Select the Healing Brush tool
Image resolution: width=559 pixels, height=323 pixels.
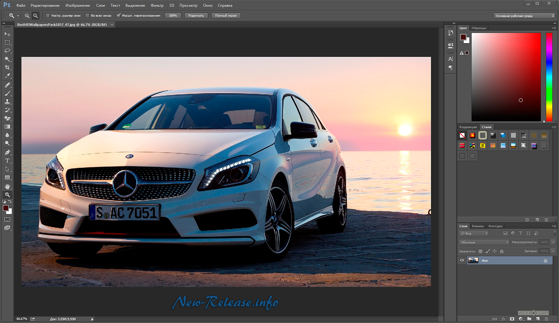(7, 85)
